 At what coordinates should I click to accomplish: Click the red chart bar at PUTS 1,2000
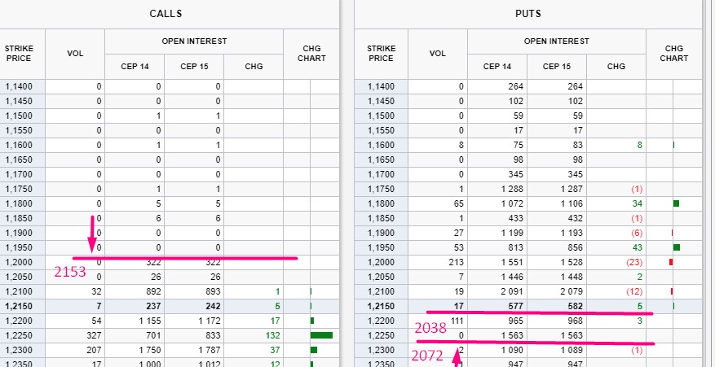pos(671,262)
